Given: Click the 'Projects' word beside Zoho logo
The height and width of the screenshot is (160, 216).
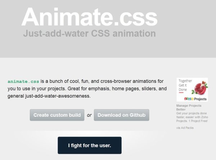Looking at the screenshot, I should (200, 99).
